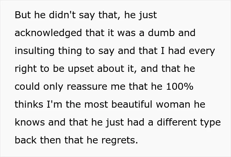The image size is (231, 157).
Task: Click the word "beautiful" in the paragraph
Action: pos(132,104)
